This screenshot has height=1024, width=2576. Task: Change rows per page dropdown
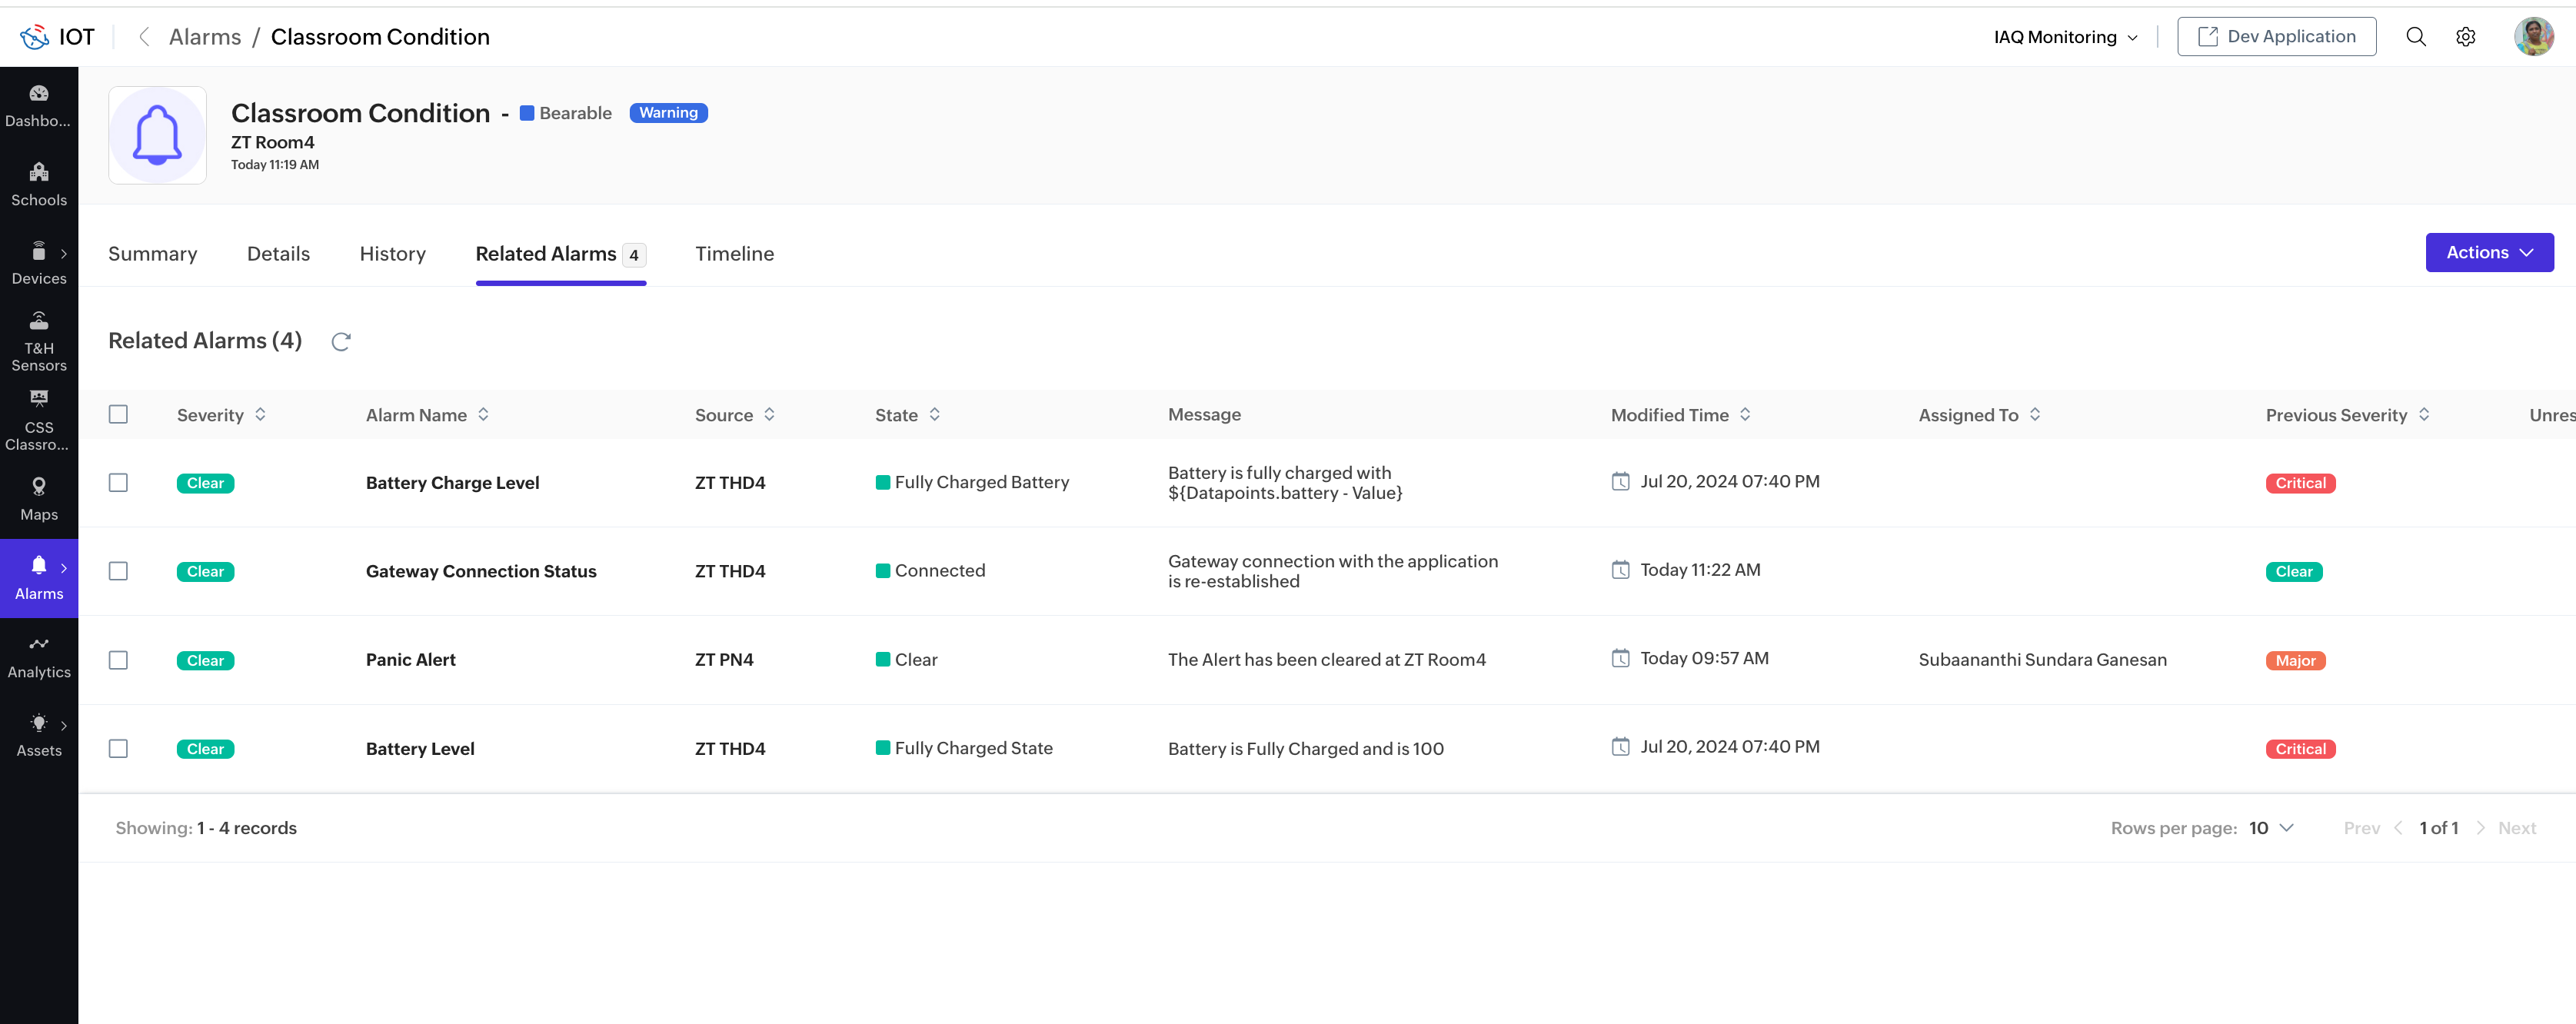2270,828
